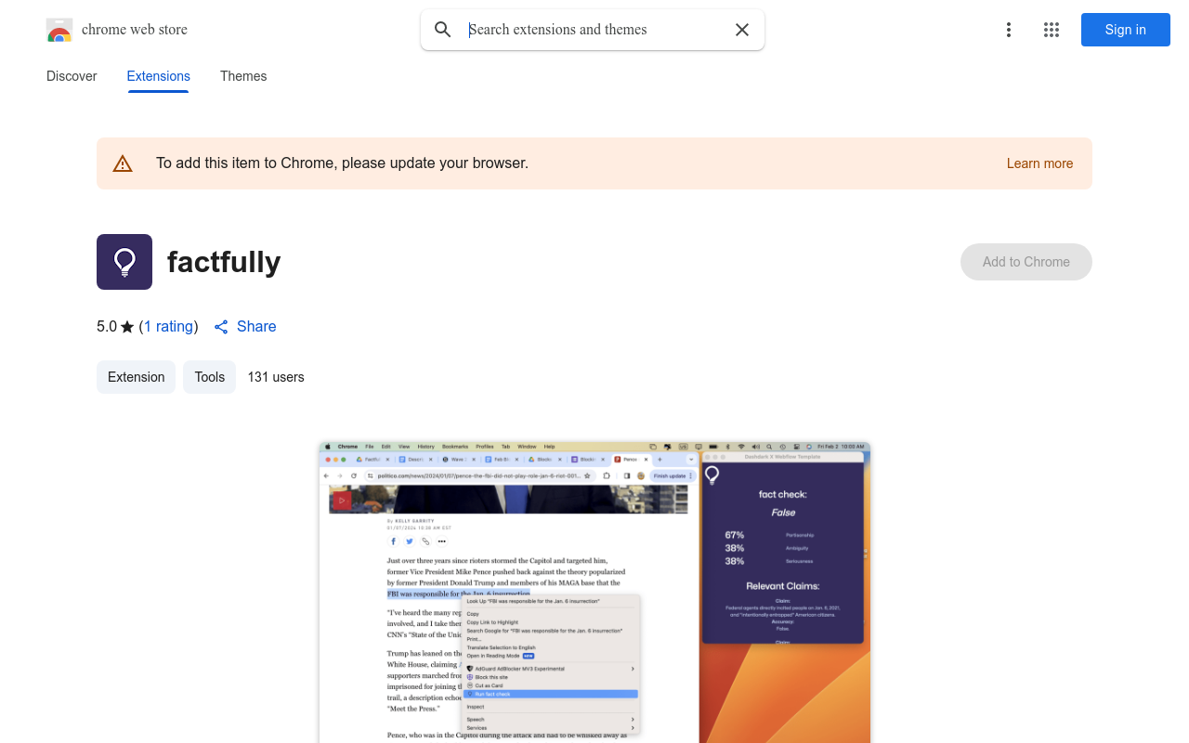Open the Discover tab
The image size is (1189, 743).
coord(72,76)
